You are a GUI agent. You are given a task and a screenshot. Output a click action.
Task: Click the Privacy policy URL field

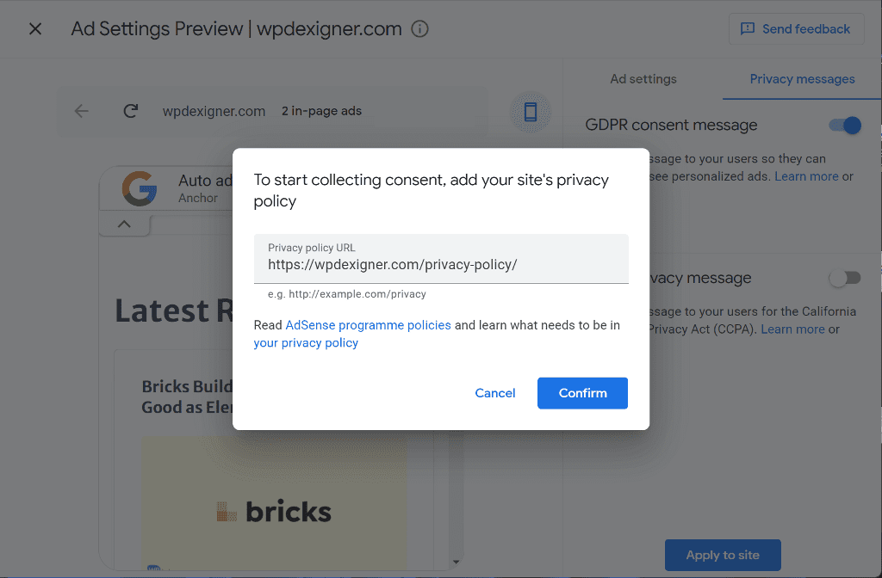click(440, 265)
